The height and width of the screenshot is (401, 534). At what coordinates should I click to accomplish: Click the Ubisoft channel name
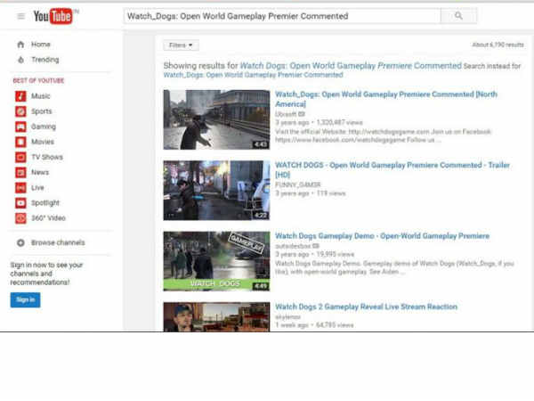286,114
